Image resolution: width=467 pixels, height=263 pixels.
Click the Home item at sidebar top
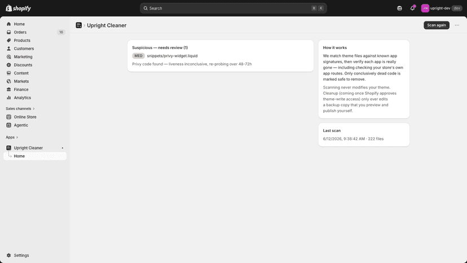(x=35, y=24)
